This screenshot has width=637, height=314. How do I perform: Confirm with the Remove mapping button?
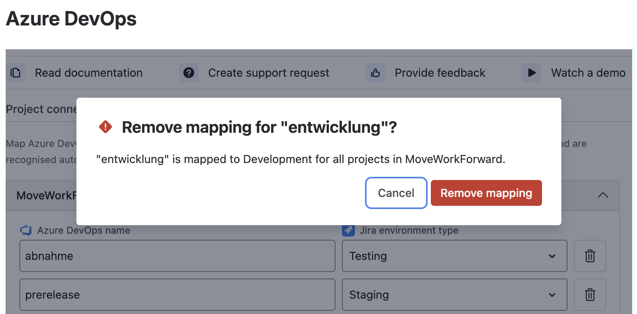(x=486, y=193)
